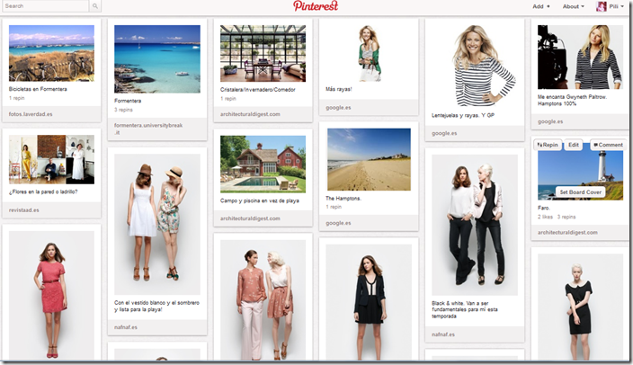Open the Pinterest logo home link
The height and width of the screenshot is (365, 633).
pyautogui.click(x=316, y=6)
